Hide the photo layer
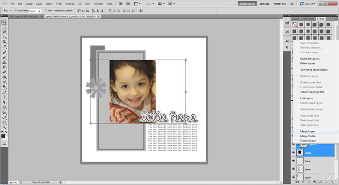Image resolution: width=339 pixels, height=185 pixels. 293,153
